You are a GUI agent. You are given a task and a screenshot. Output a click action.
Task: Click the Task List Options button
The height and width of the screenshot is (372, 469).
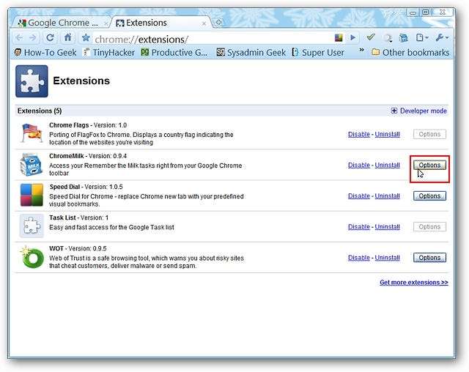429,227
